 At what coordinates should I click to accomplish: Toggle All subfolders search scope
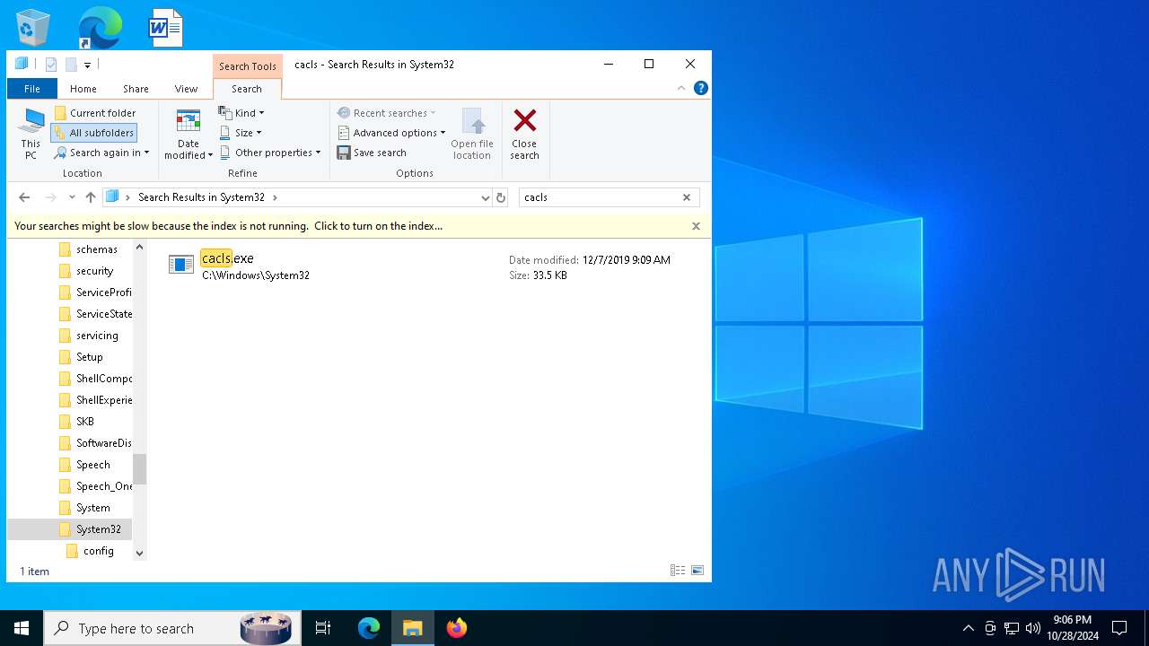click(x=94, y=133)
